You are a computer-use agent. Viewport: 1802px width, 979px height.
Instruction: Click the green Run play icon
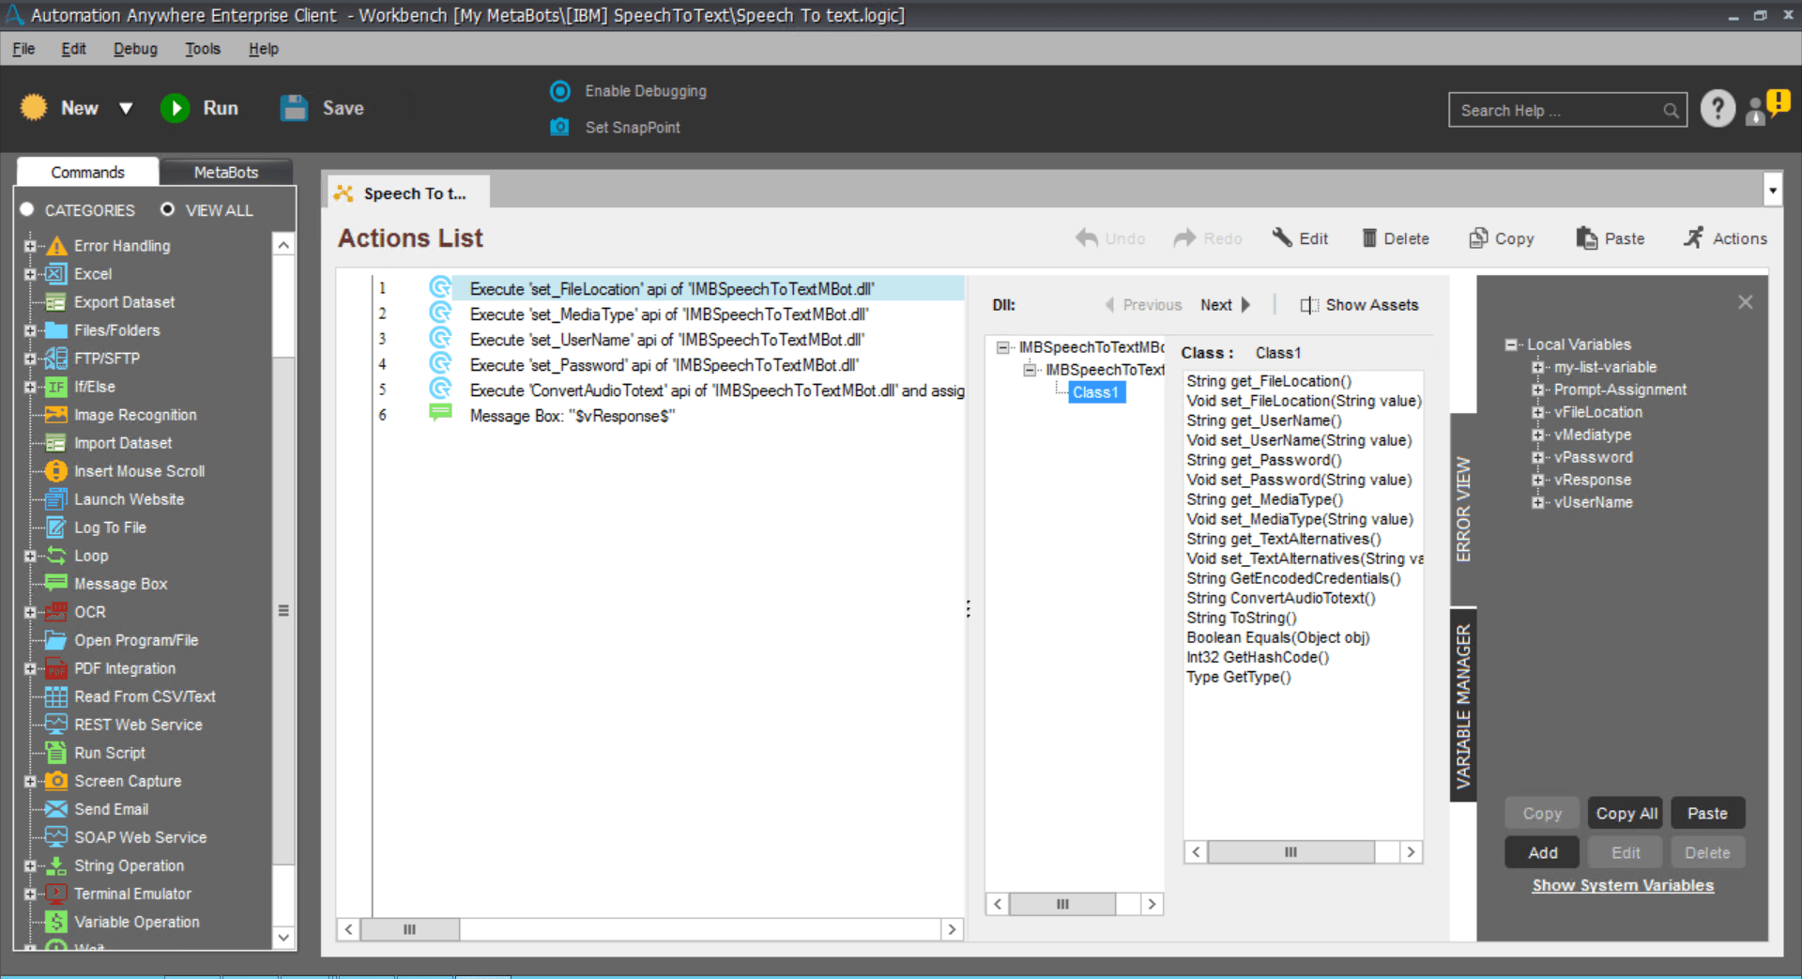click(x=175, y=109)
